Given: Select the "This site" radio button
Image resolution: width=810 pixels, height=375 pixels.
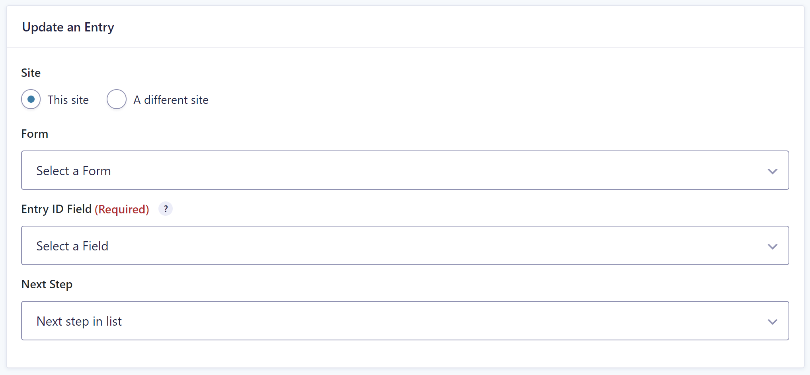Looking at the screenshot, I should click(x=31, y=100).
